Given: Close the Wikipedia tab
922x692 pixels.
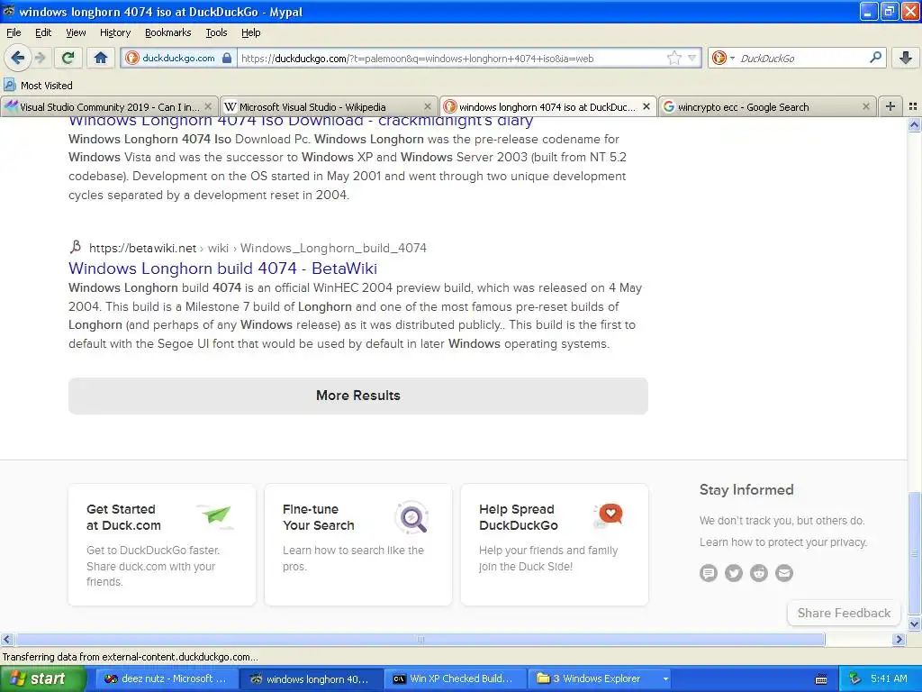Looking at the screenshot, I should [428, 106].
